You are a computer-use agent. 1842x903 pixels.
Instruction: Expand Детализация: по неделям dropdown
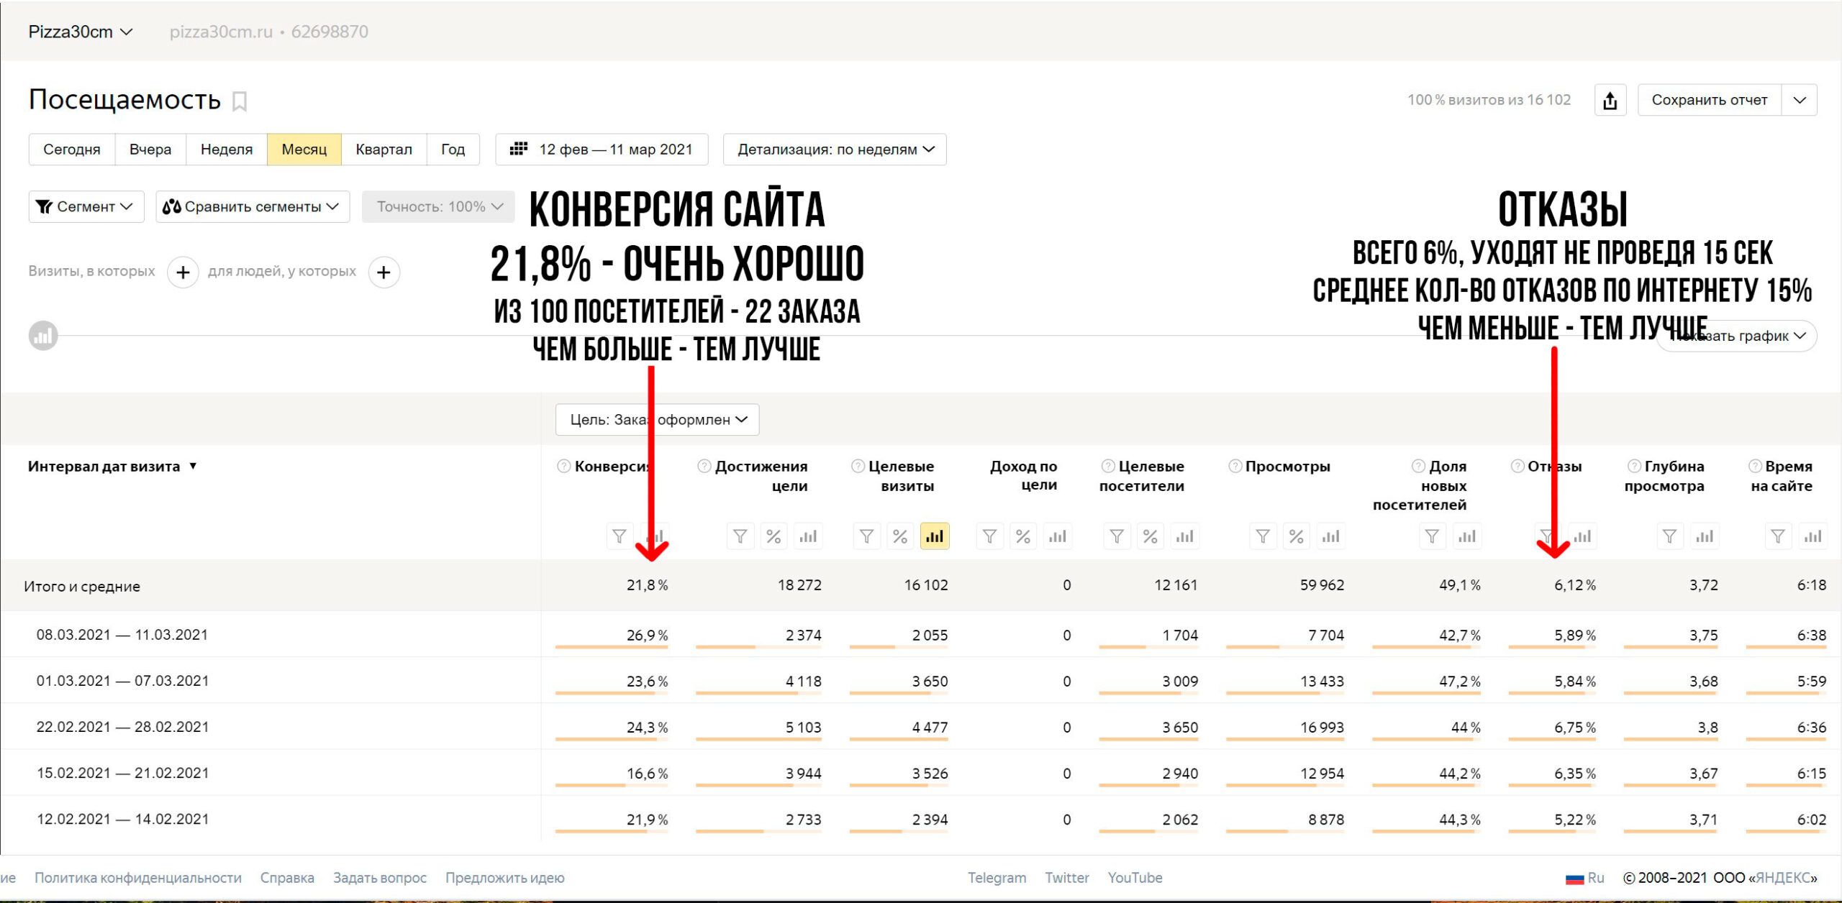pyautogui.click(x=835, y=150)
